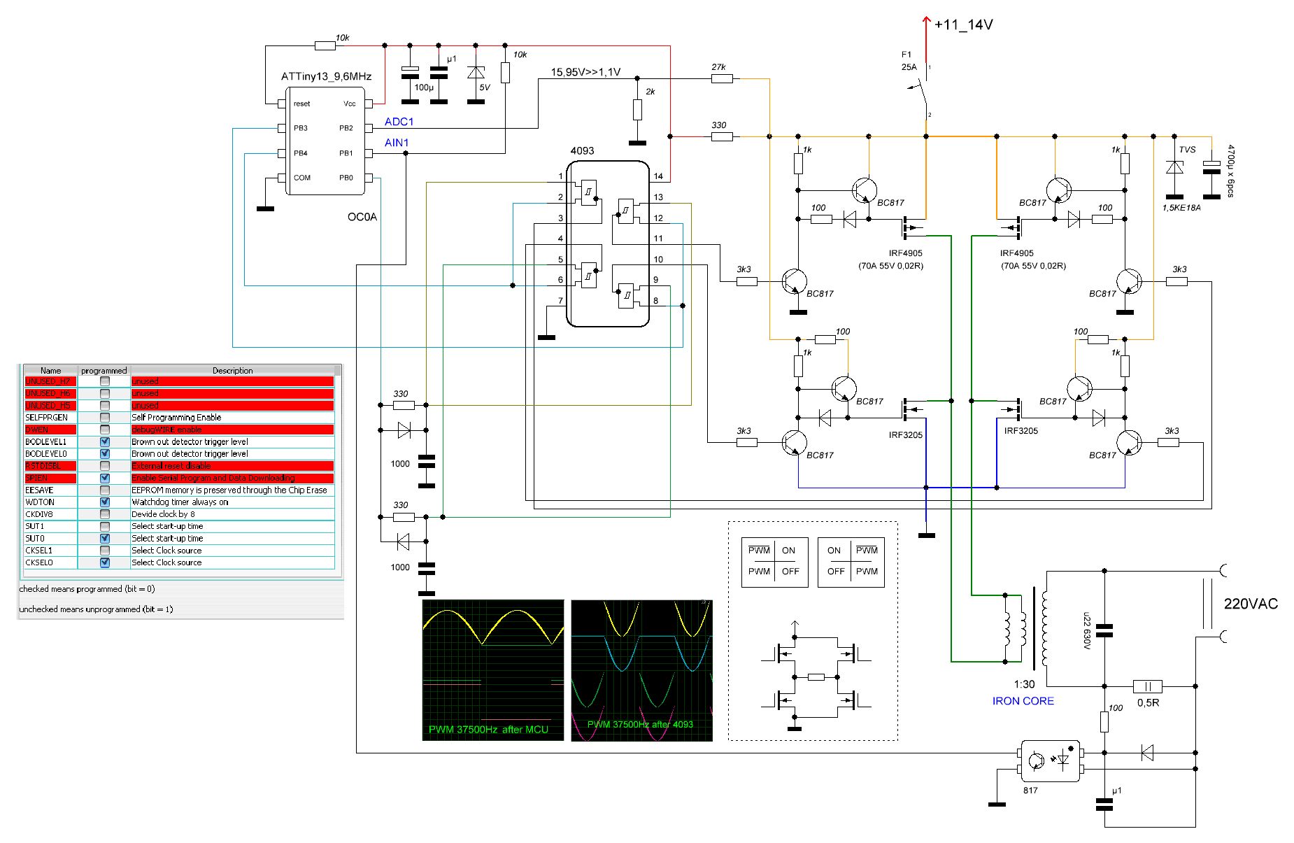Click the 100µ capacitor symbol

410,72
